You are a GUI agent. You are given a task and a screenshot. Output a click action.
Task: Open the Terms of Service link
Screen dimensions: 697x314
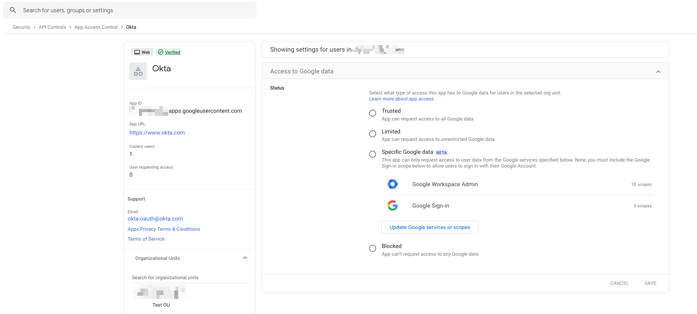tap(146, 239)
